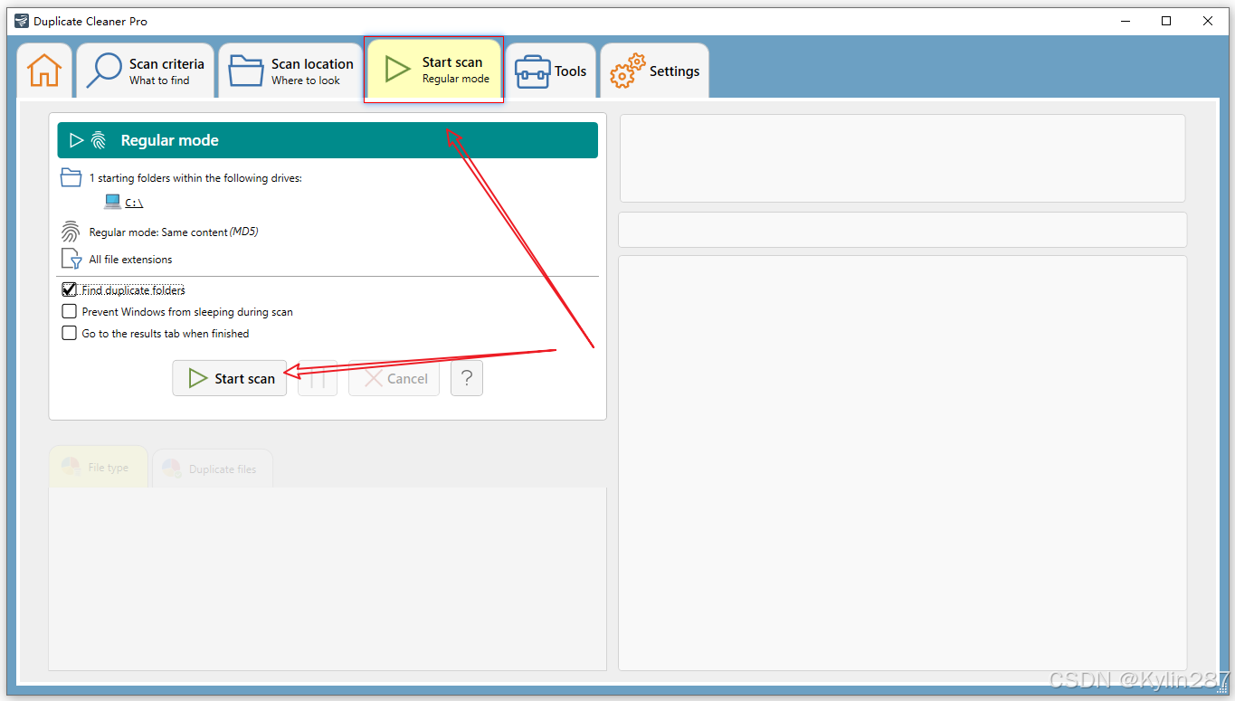
Task: Click the fingerprint icon in Regular mode header
Action: click(x=99, y=140)
